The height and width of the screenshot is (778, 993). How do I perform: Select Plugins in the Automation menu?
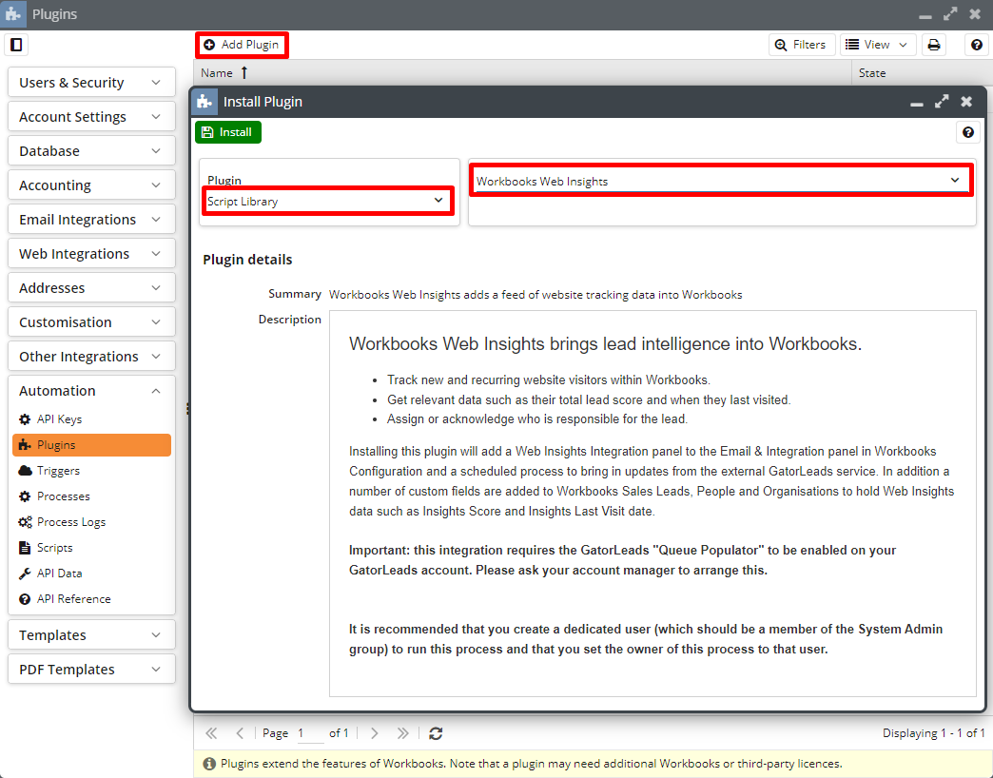coord(91,445)
